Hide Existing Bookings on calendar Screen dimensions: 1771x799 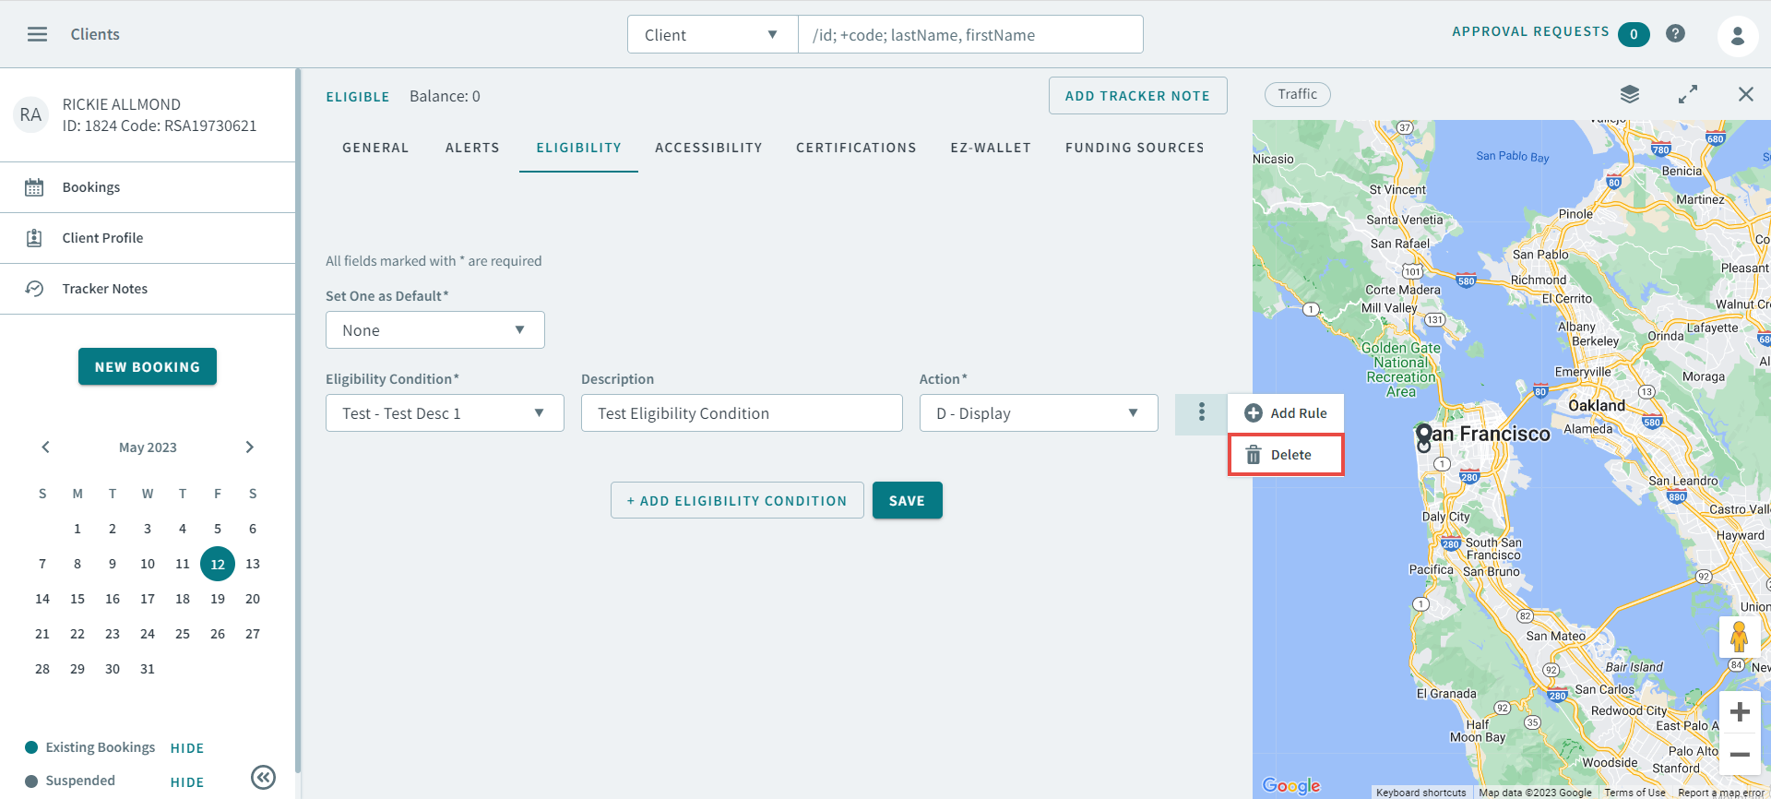(187, 748)
